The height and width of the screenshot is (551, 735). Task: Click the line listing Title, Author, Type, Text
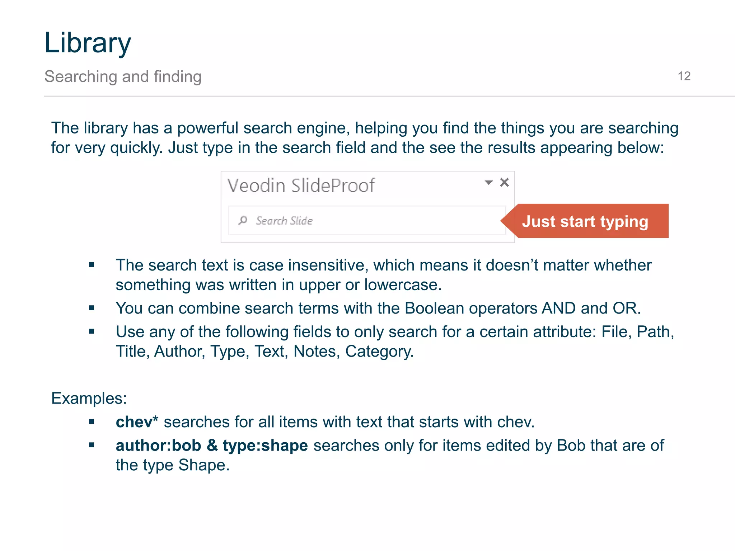pos(264,352)
